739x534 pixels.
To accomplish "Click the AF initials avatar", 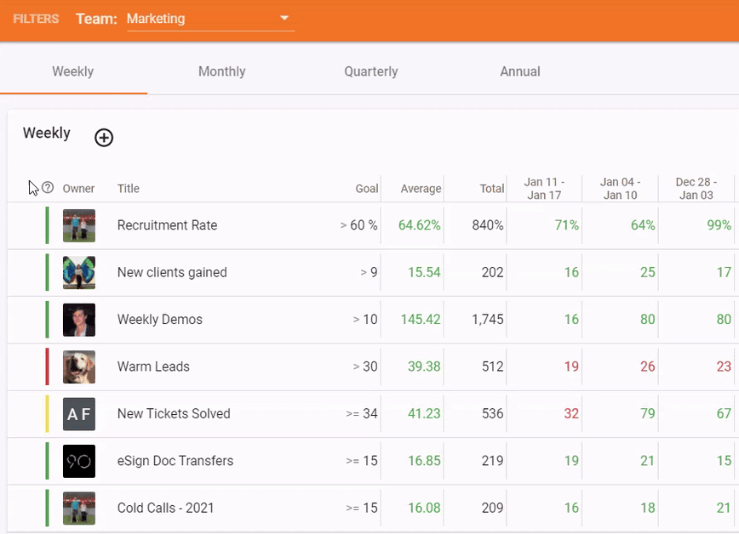I will coord(79,414).
